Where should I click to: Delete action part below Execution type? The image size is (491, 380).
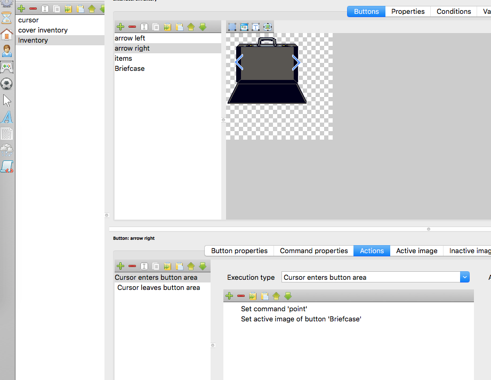[x=241, y=296]
